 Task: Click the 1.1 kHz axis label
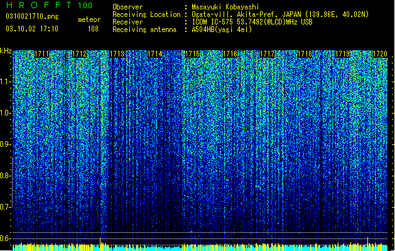pyautogui.click(x=6, y=82)
